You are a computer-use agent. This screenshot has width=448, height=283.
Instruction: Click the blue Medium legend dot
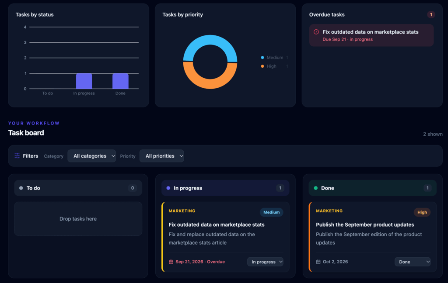[262, 58]
